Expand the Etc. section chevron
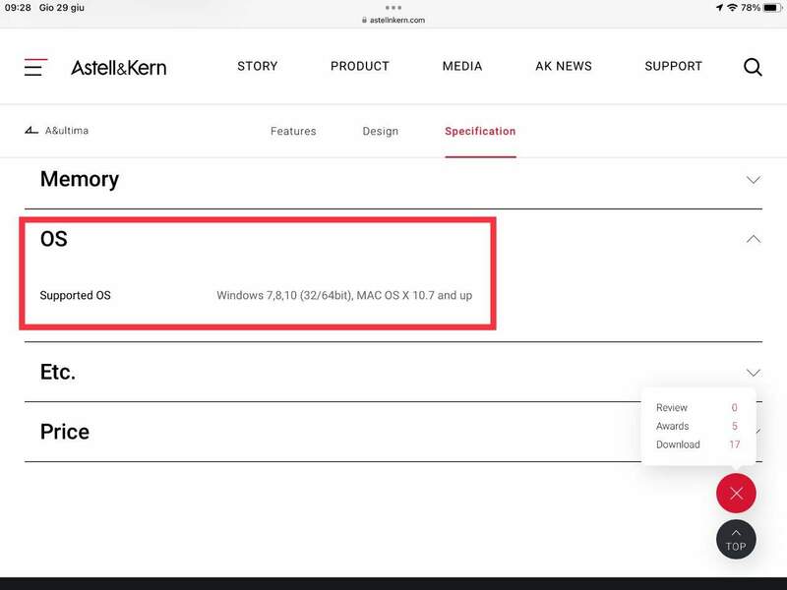 pyautogui.click(x=753, y=373)
